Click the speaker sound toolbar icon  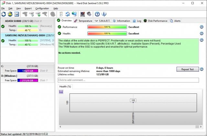pos(89,14)
